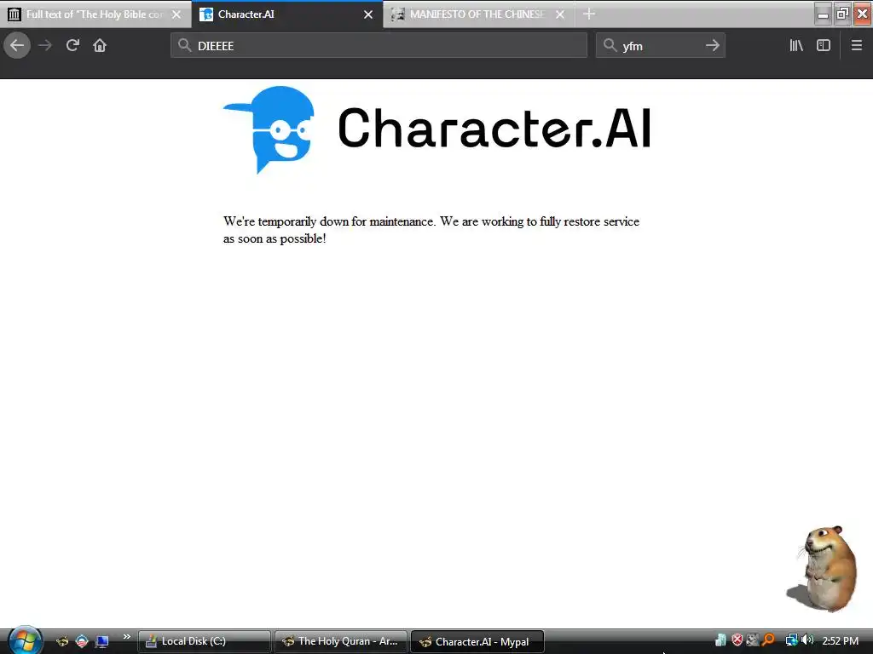The height and width of the screenshot is (654, 873).
Task: Switch to Local Disk (C:) taskbar window
Action: [x=205, y=641]
